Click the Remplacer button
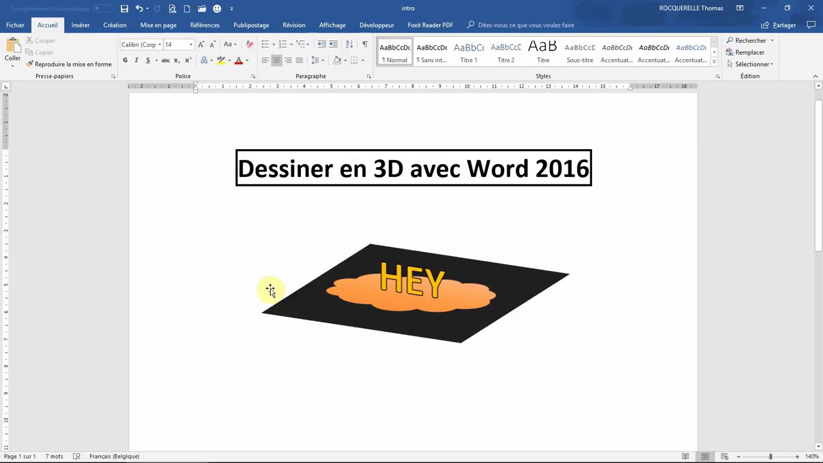823x463 pixels. 745,53
